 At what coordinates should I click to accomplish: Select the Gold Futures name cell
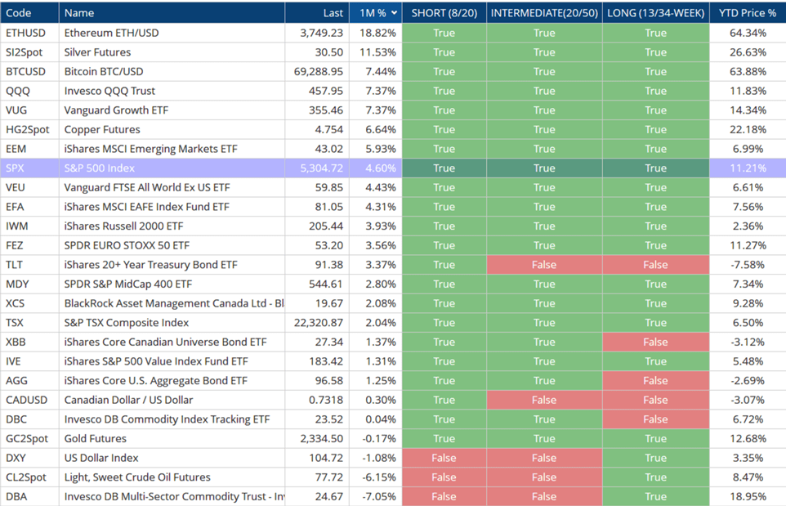pyautogui.click(x=96, y=439)
